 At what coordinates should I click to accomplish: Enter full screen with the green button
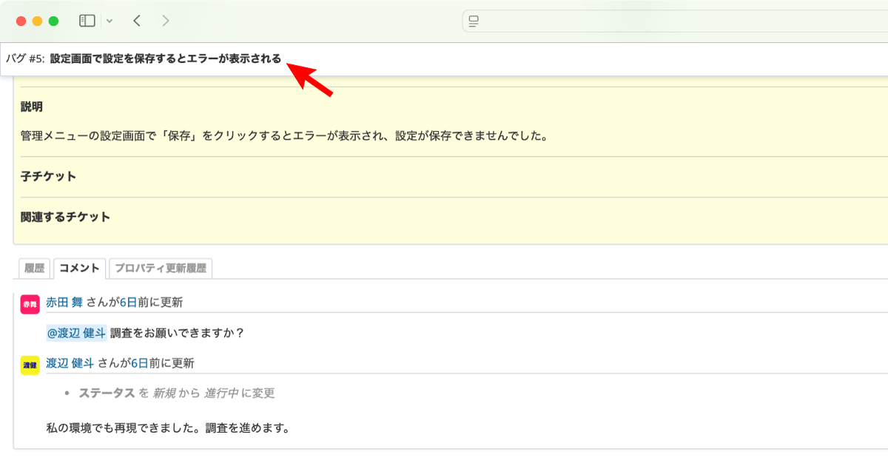click(53, 21)
